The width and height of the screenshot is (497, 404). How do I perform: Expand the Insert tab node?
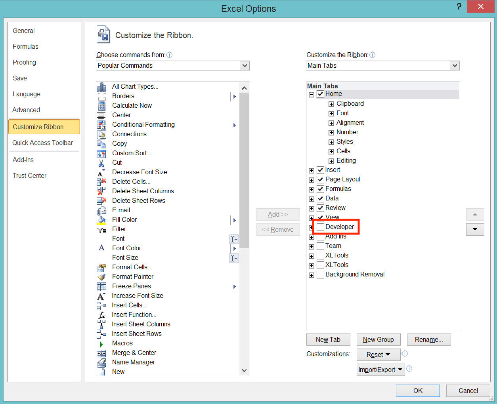point(312,171)
